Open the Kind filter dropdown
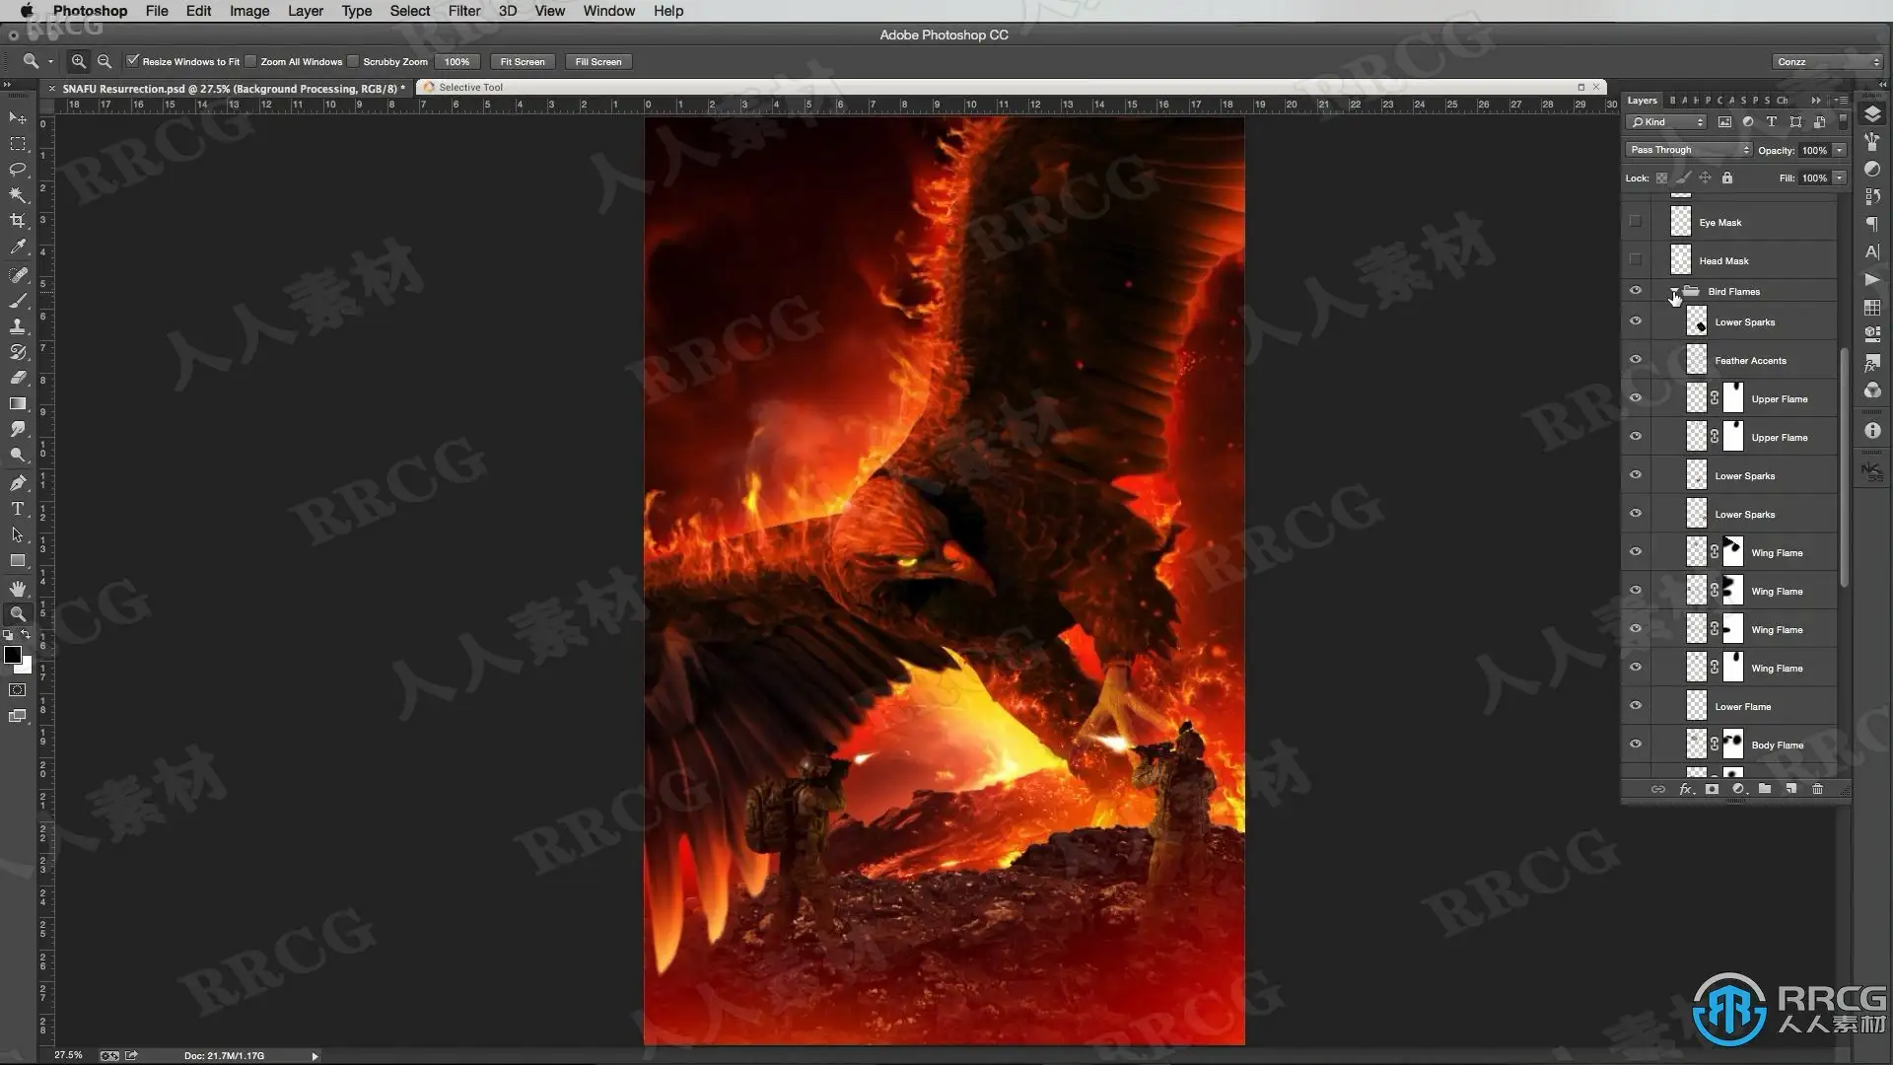Image resolution: width=1893 pixels, height=1065 pixels. [1667, 122]
